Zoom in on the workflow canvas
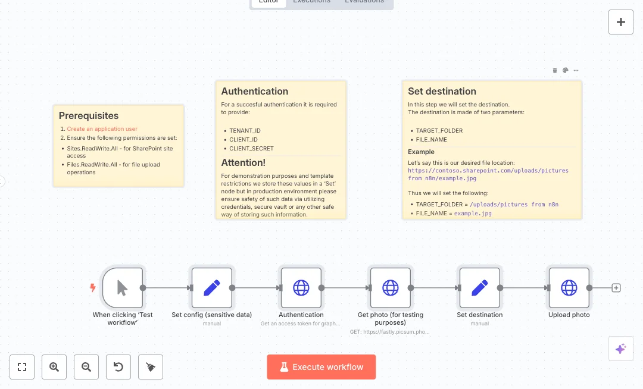This screenshot has width=643, height=389. click(54, 367)
